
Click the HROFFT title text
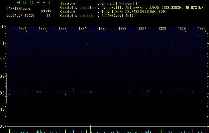pos(34,3)
